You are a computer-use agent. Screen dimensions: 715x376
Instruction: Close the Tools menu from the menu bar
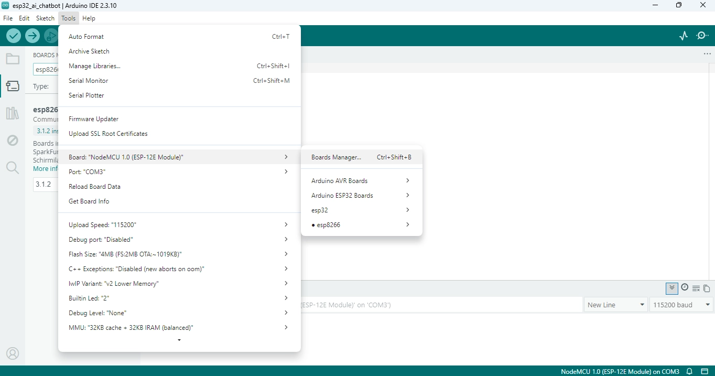pyautogui.click(x=69, y=18)
